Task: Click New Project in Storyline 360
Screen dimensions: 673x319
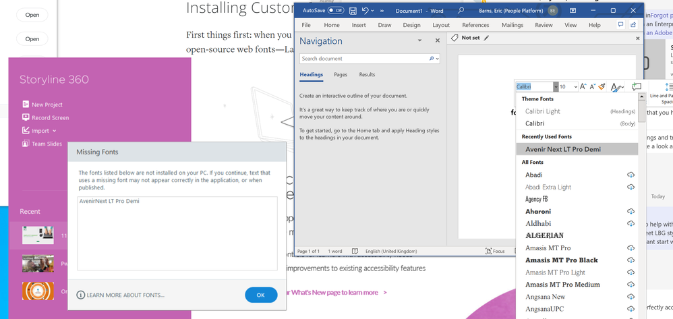Action: [42, 105]
